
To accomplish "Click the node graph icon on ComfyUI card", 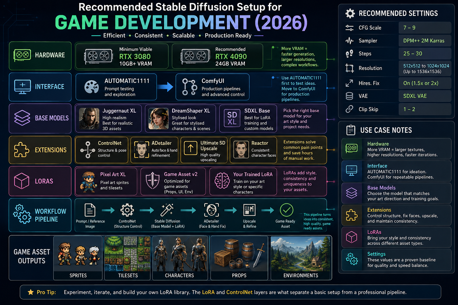I will pos(190,87).
